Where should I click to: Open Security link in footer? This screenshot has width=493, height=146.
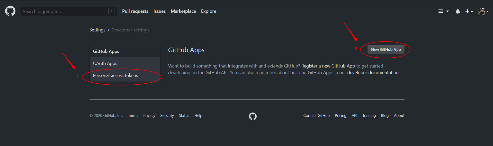tap(167, 116)
